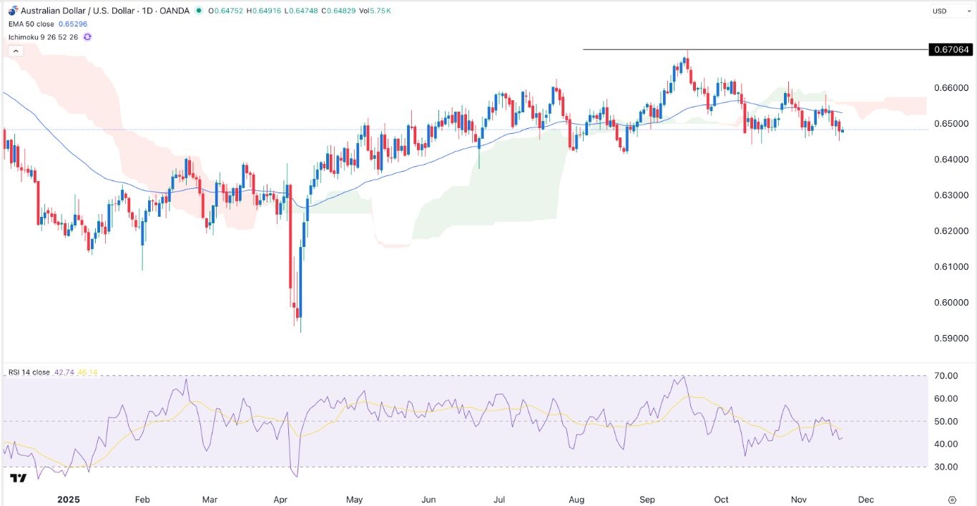Click the TradingView logo in bottom-left corner

click(x=19, y=479)
